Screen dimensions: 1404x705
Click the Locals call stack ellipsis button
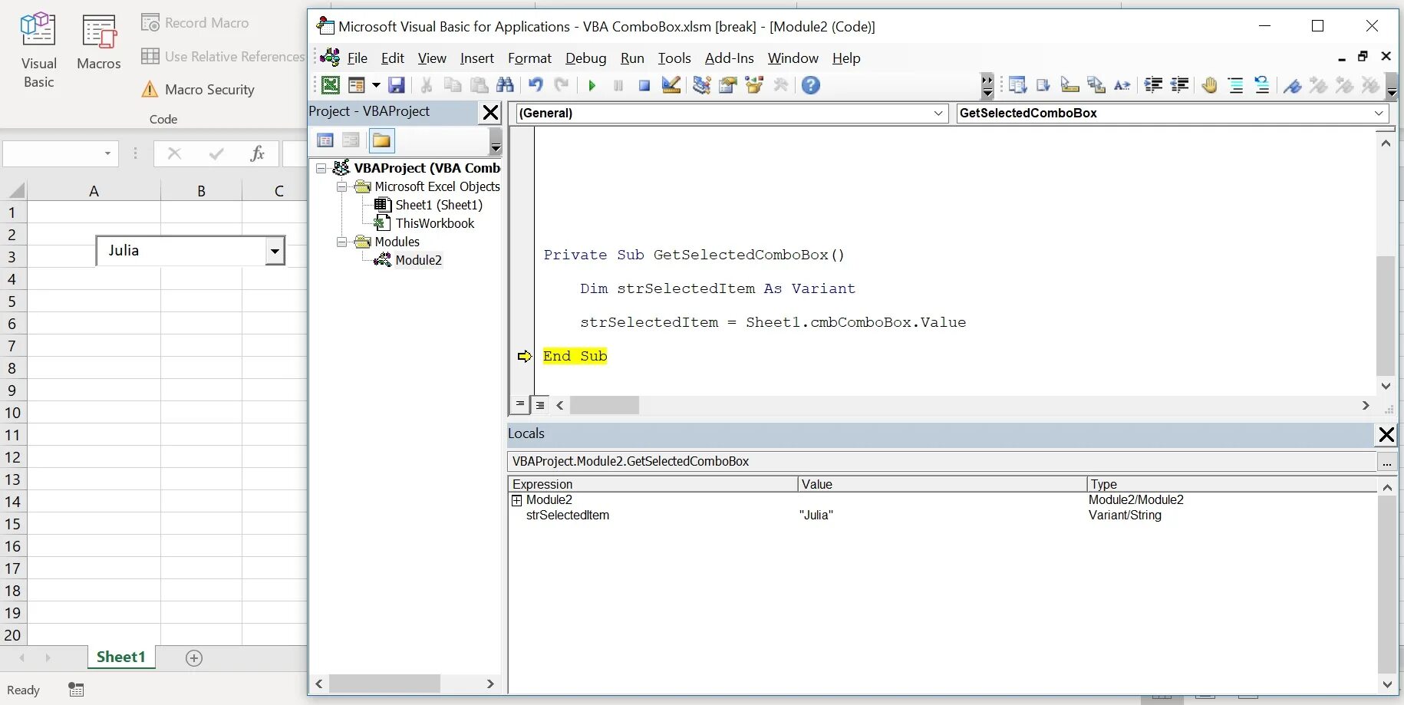tap(1386, 462)
